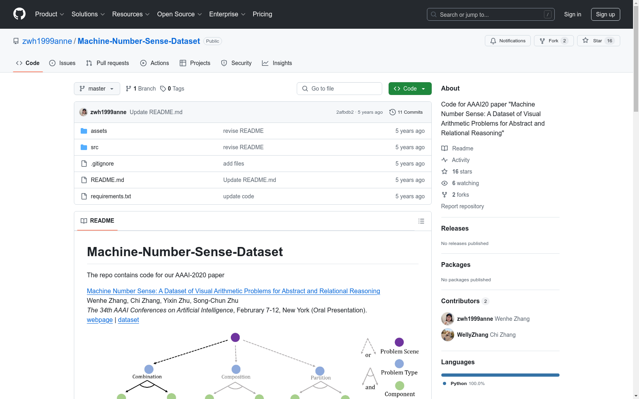Open commit 2afbdb2 hash link
The height and width of the screenshot is (399, 639).
345,112
